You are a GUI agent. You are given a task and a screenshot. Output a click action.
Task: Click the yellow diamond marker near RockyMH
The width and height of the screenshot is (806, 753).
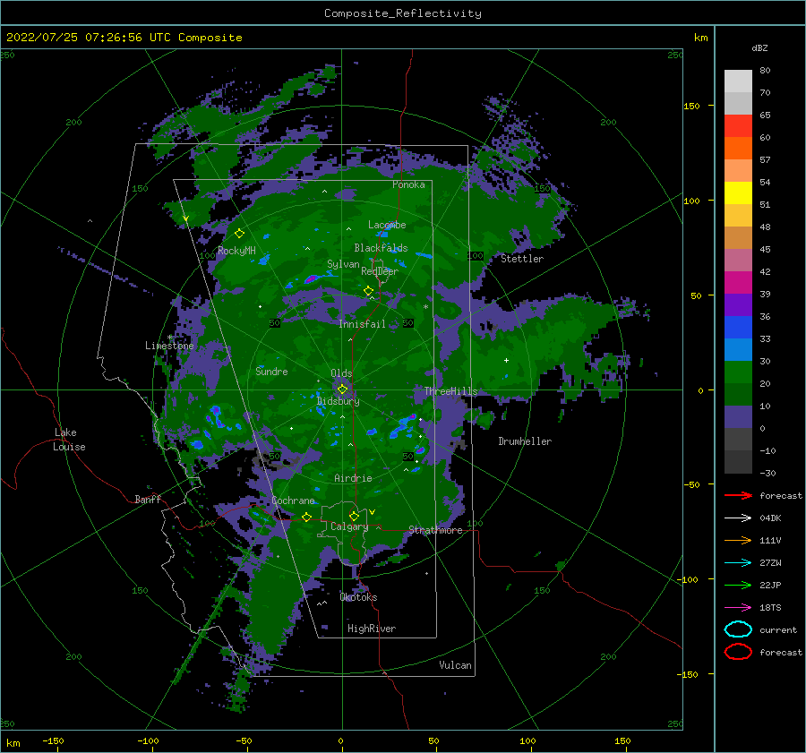coord(239,234)
